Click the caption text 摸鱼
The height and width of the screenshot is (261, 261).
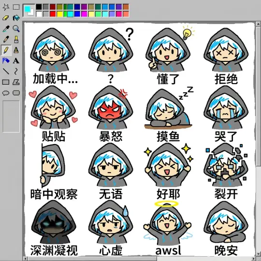(x=168, y=136)
